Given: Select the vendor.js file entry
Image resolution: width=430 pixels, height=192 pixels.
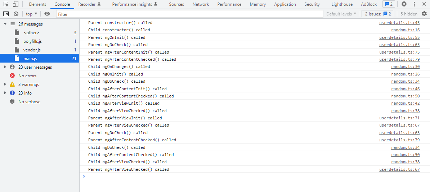Looking at the screenshot, I should (40, 50).
